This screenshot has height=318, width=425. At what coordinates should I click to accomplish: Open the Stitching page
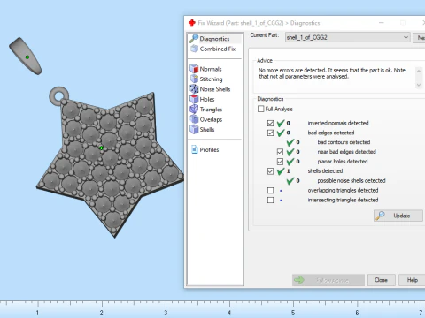[x=211, y=79]
